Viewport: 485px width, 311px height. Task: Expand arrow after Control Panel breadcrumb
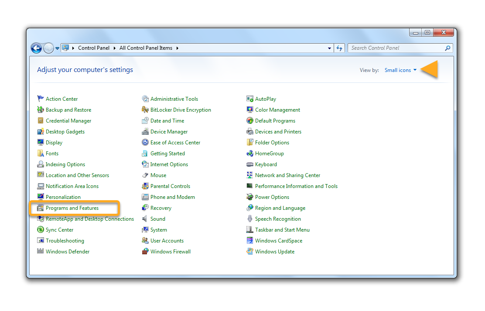tap(115, 48)
